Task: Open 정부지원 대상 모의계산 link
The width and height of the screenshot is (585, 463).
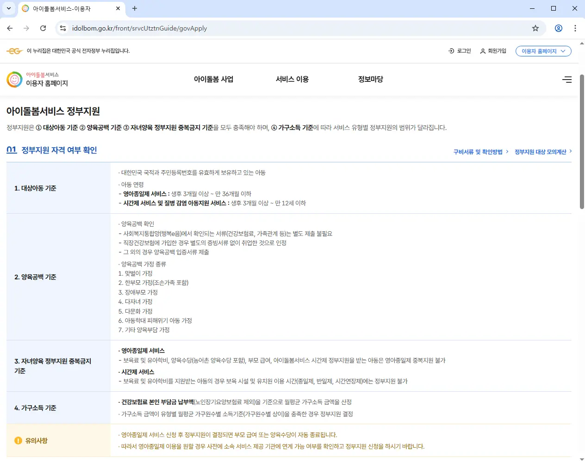Action: pyautogui.click(x=540, y=151)
